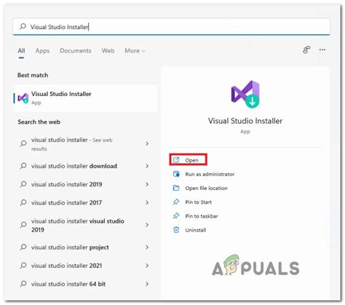Switch to the Apps tab

click(x=42, y=51)
